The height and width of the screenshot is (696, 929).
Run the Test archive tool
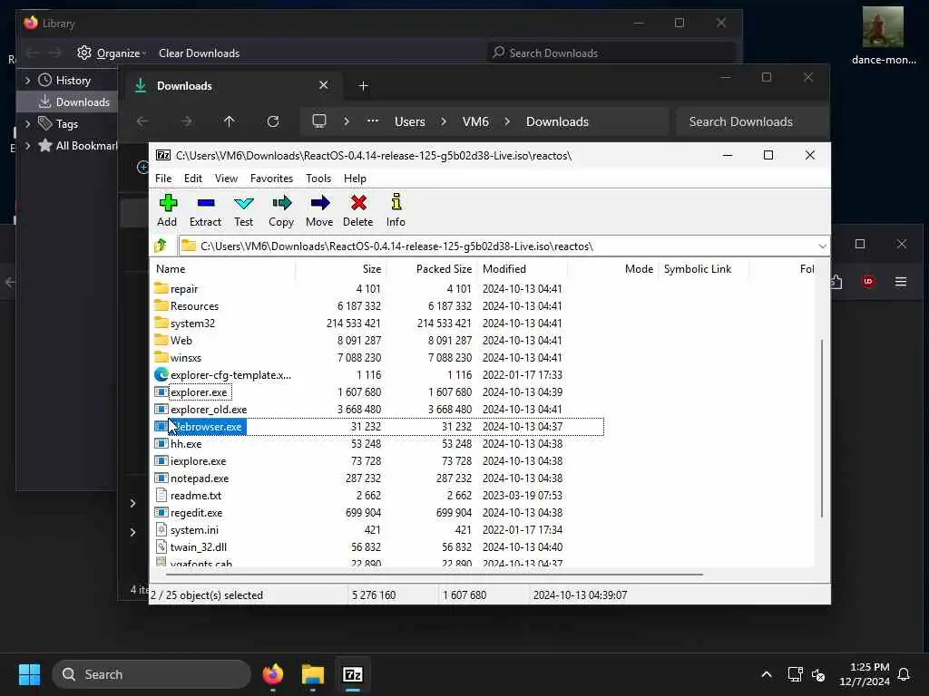[x=243, y=210]
